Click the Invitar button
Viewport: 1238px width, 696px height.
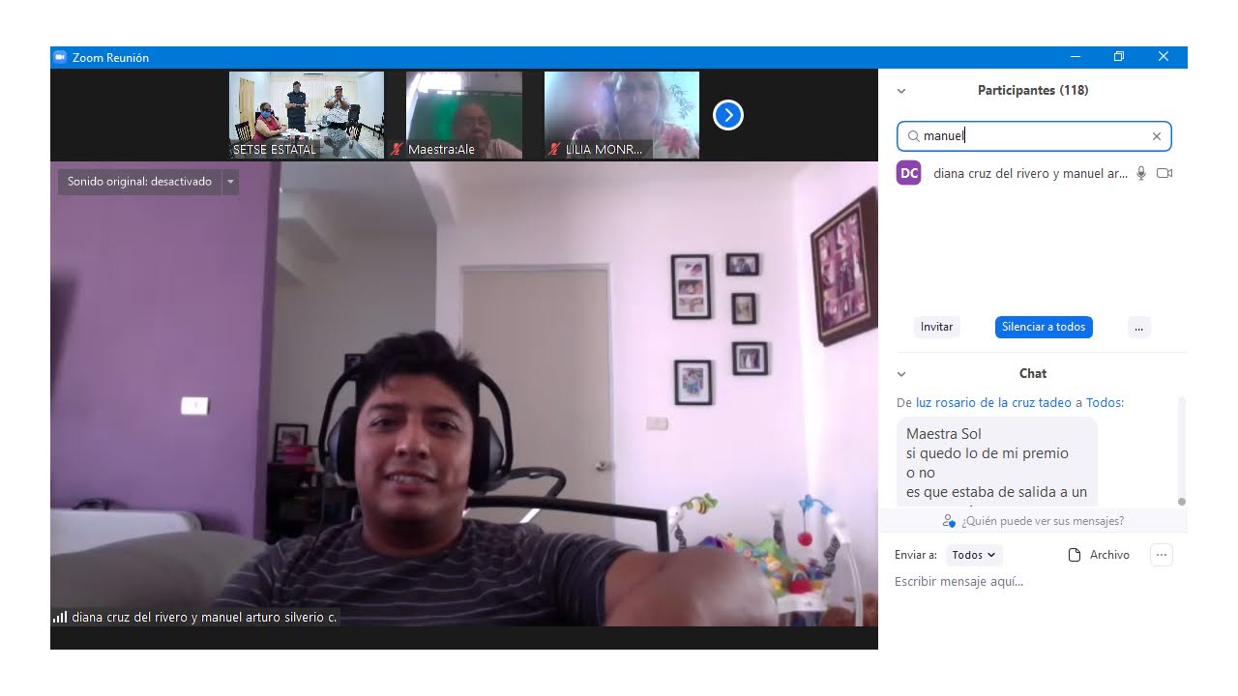[936, 327]
